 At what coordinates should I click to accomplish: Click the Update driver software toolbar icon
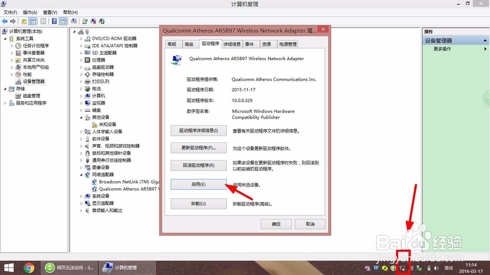(85, 21)
